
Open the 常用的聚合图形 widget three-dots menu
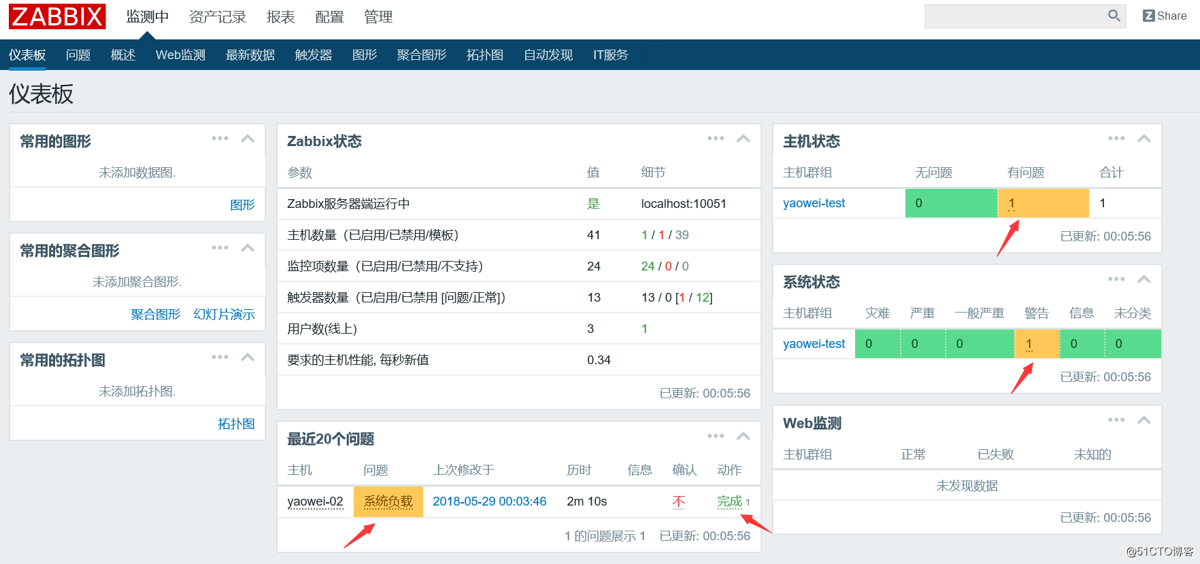pos(220,247)
